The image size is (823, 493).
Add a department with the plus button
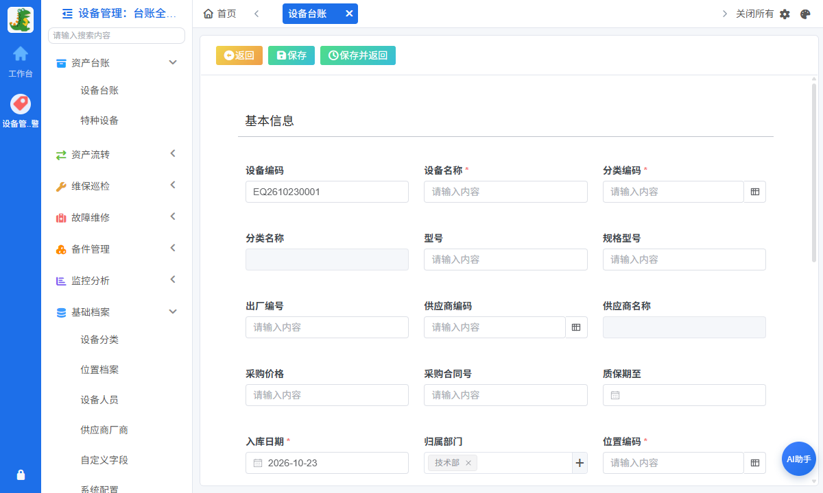(x=580, y=463)
